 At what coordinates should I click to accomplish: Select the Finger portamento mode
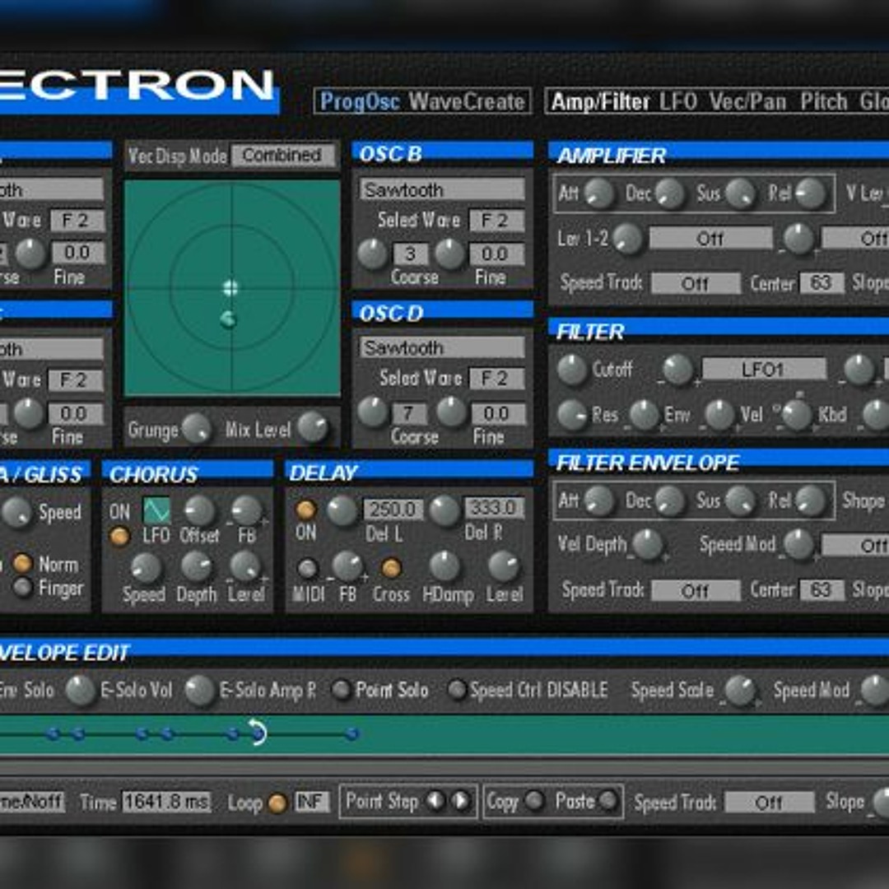point(23,588)
